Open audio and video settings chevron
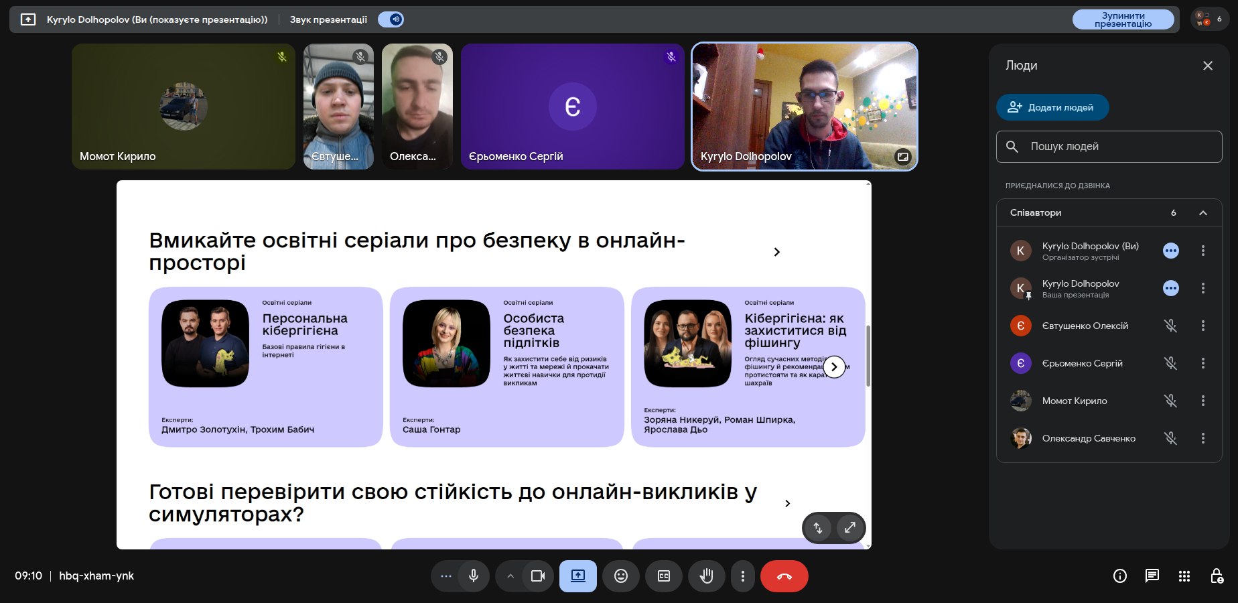1238x603 pixels. (510, 576)
